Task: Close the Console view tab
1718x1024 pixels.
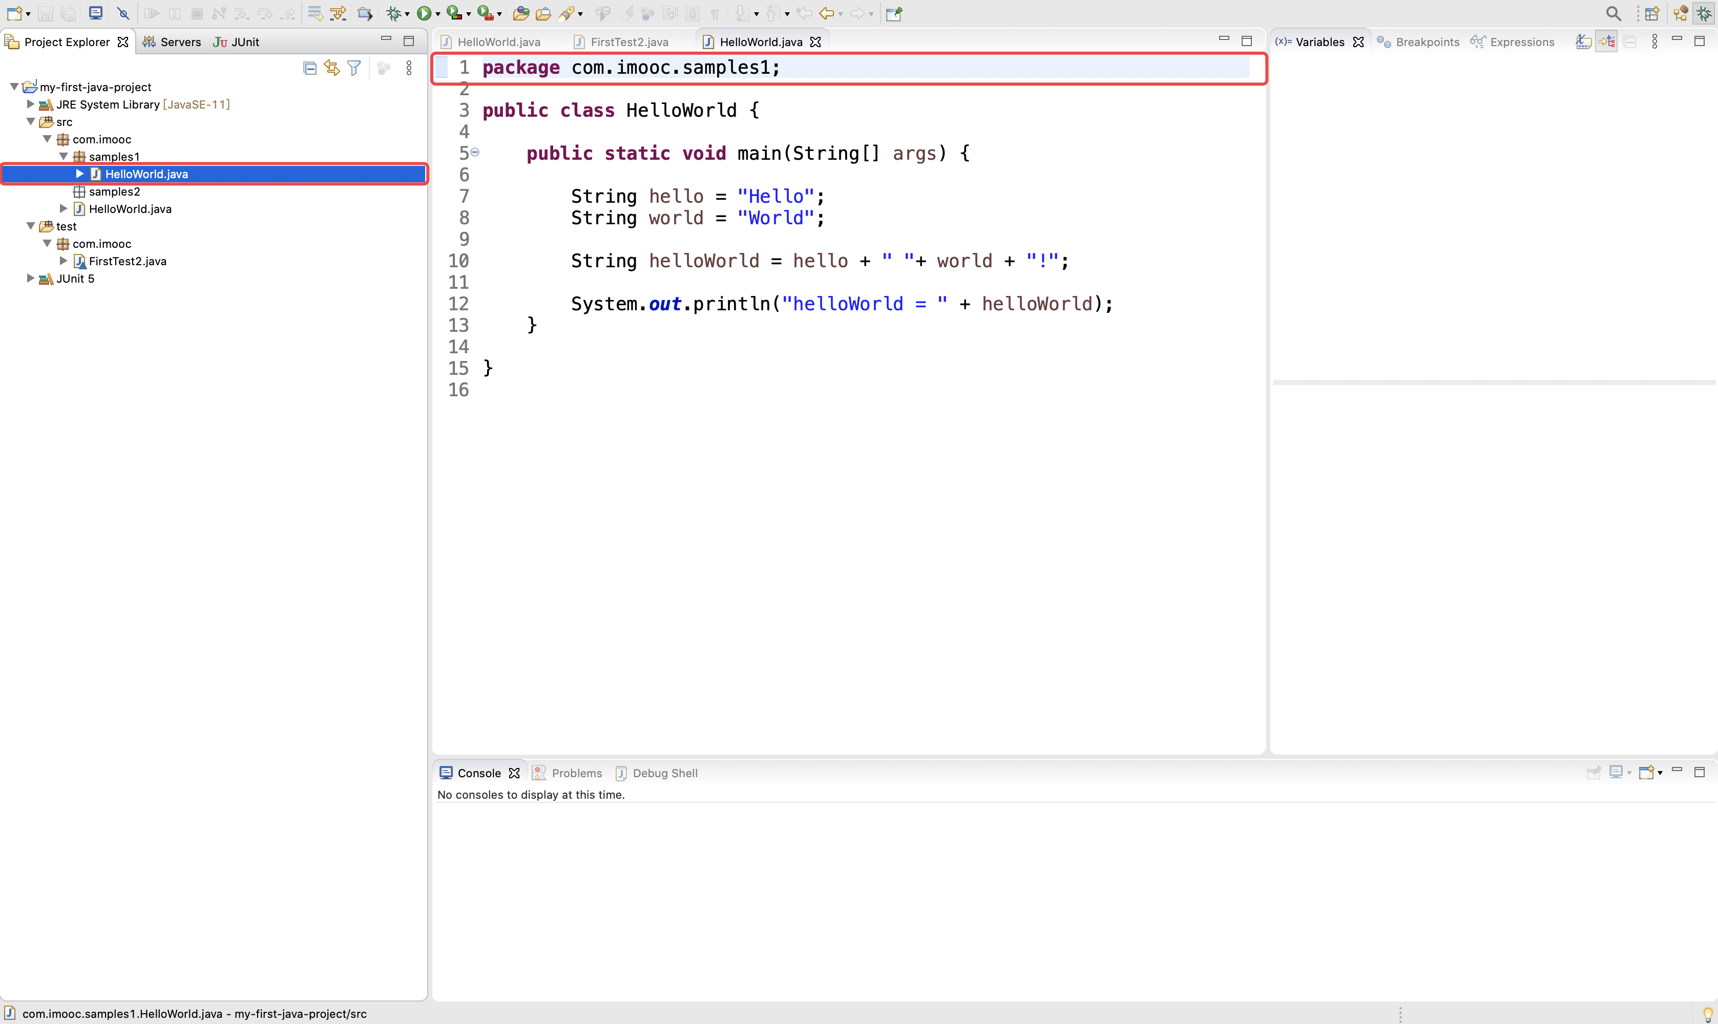Action: [514, 773]
